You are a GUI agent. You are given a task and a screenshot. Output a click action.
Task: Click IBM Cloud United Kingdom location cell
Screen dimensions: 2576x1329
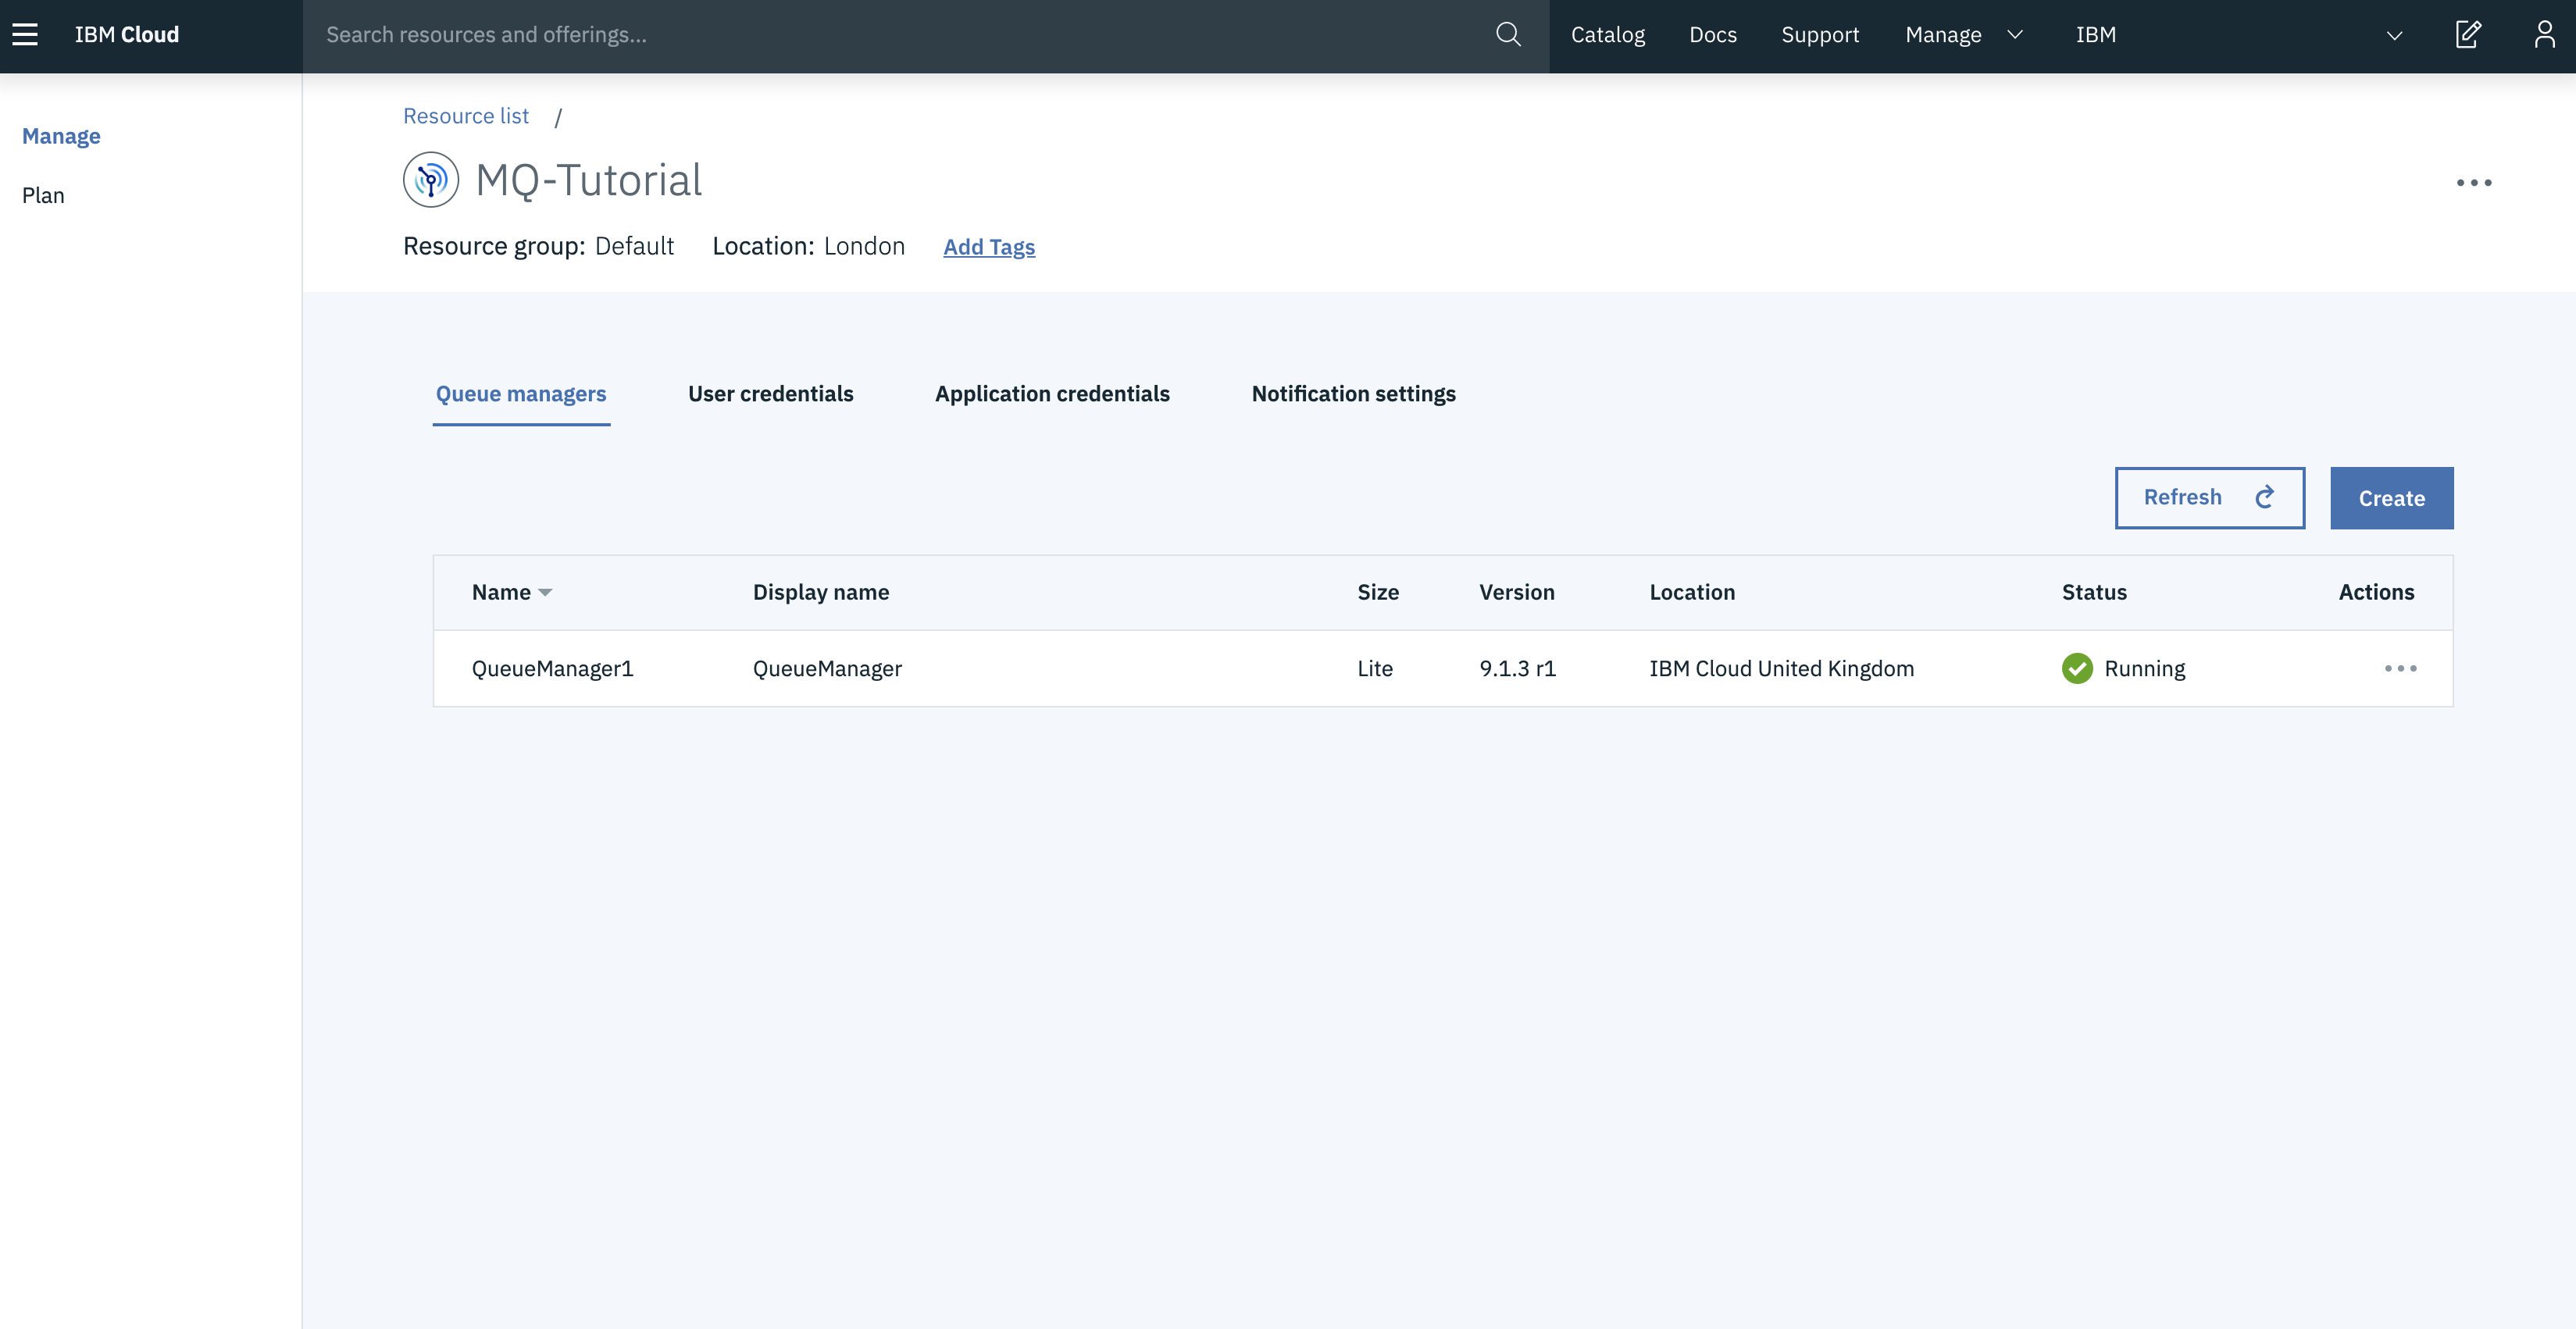pos(1781,668)
